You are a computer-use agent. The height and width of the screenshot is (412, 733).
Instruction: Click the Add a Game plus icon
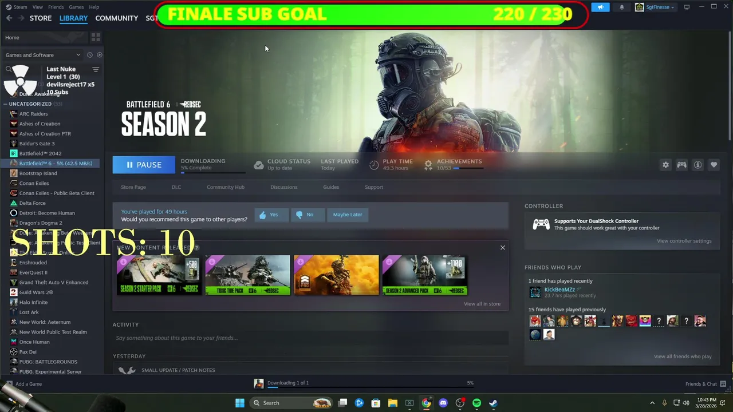[x=9, y=384]
